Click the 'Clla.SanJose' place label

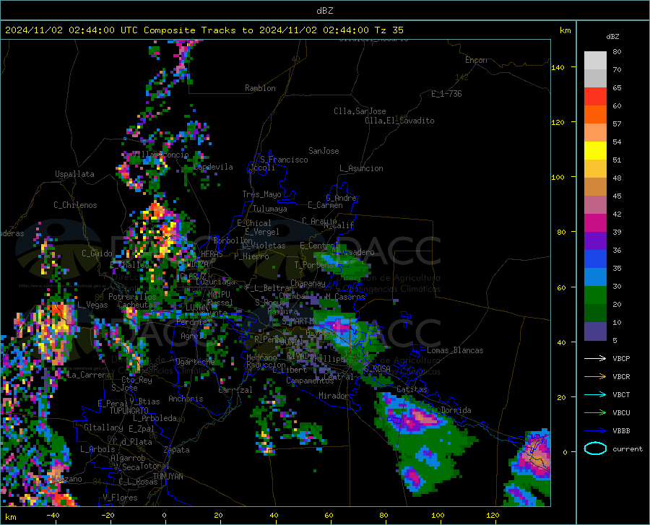coord(360,111)
